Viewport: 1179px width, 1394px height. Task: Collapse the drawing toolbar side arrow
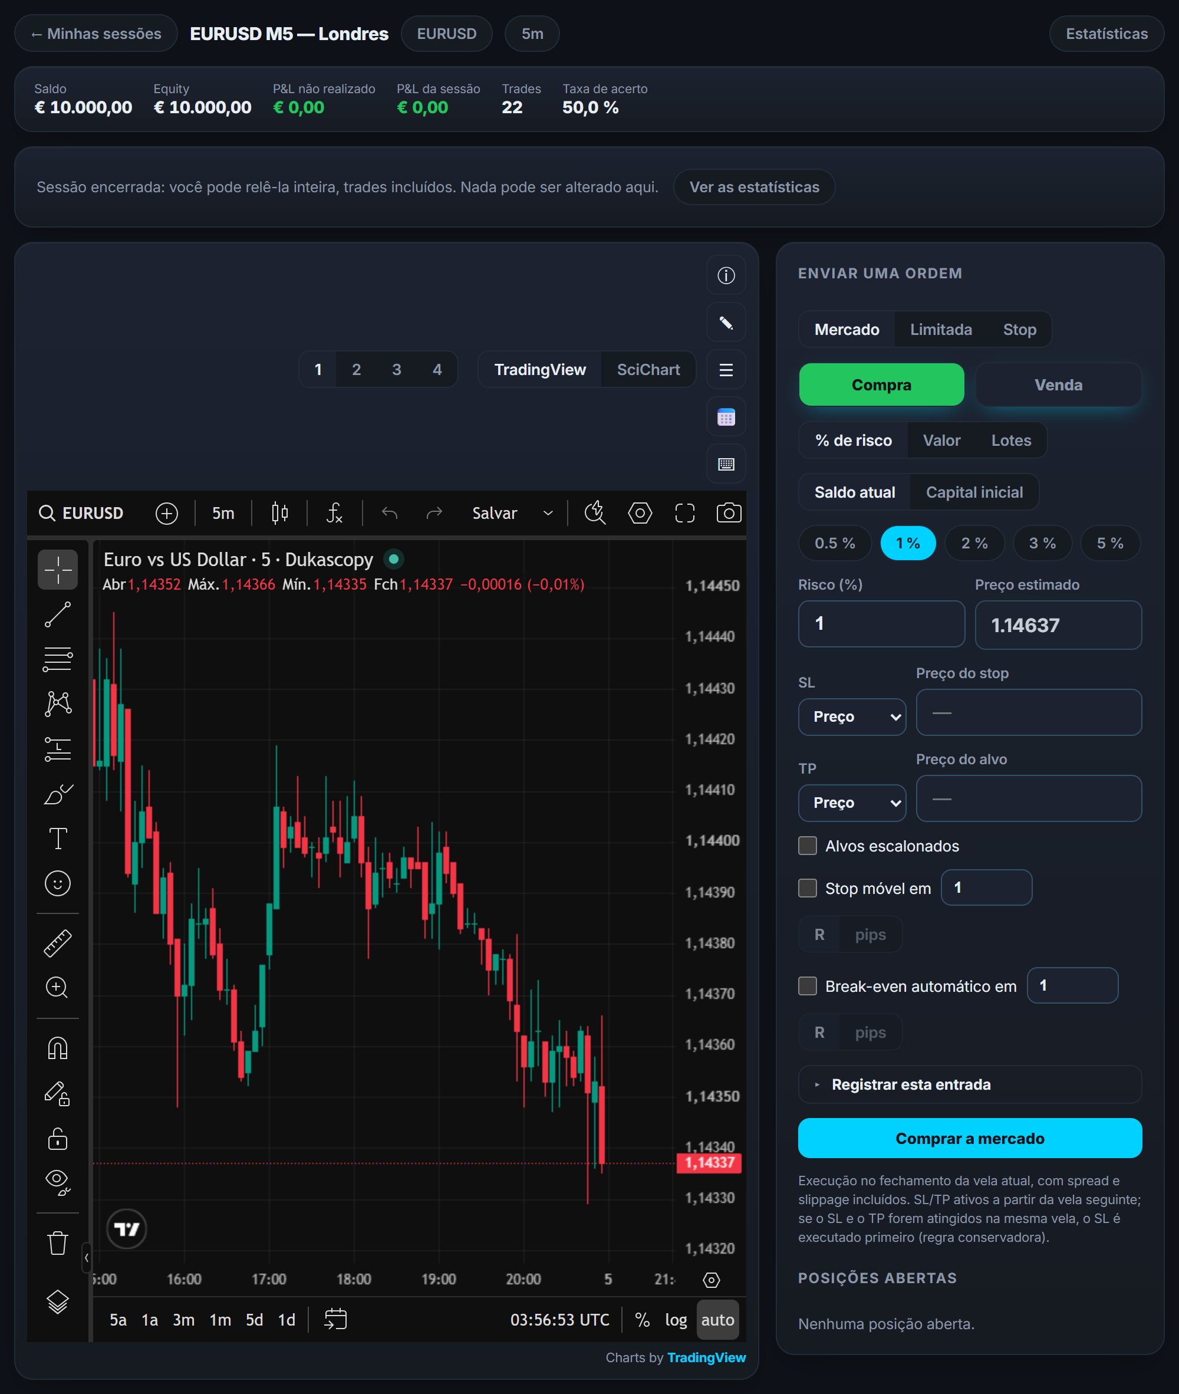pos(86,1258)
